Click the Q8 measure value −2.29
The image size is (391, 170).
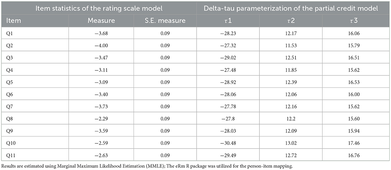(x=101, y=118)
